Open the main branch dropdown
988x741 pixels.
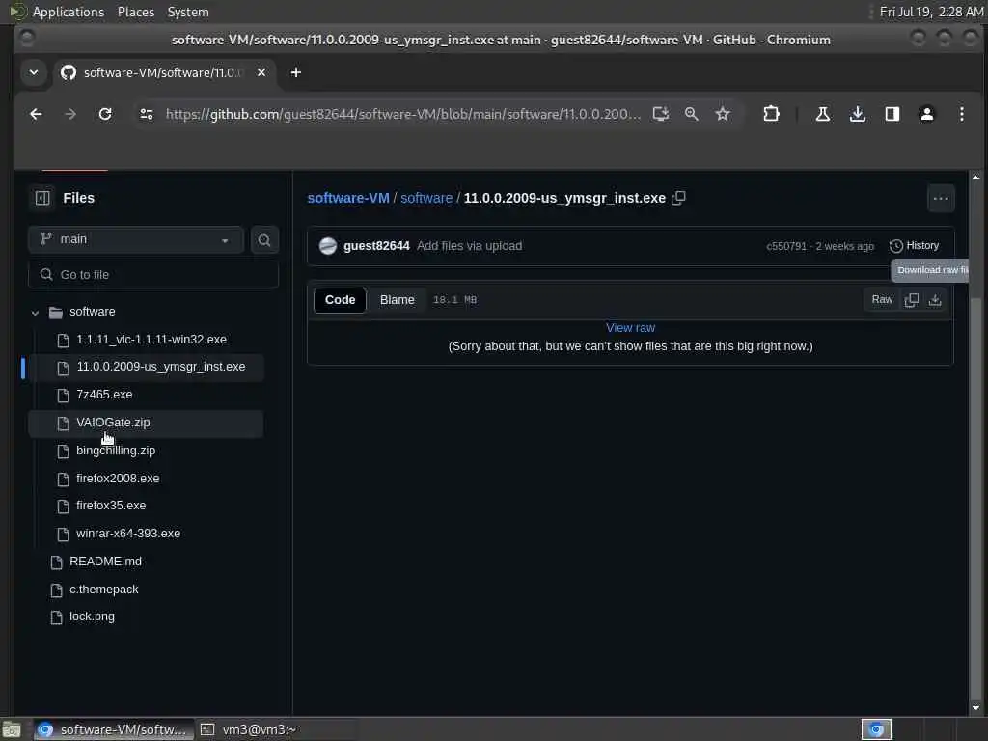click(135, 239)
